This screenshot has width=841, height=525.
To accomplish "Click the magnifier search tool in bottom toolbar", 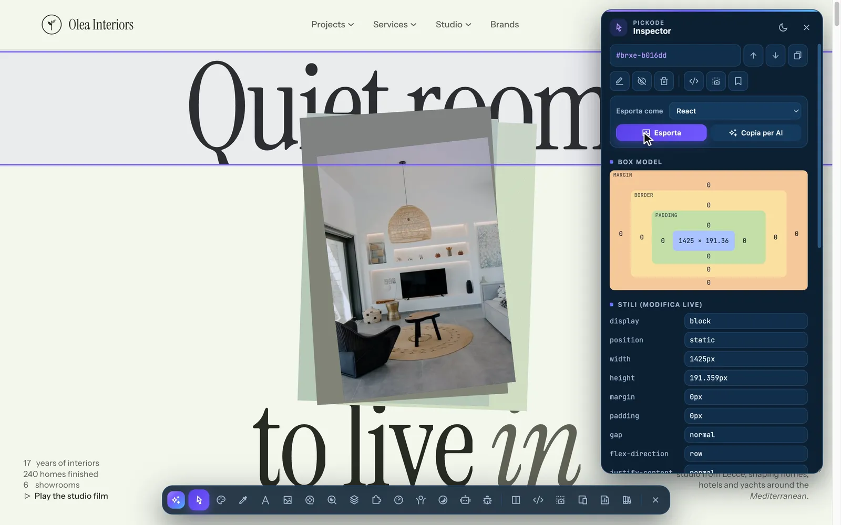I will 332,500.
